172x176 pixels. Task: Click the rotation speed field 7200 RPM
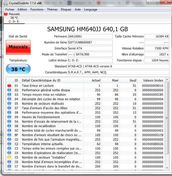(157, 48)
